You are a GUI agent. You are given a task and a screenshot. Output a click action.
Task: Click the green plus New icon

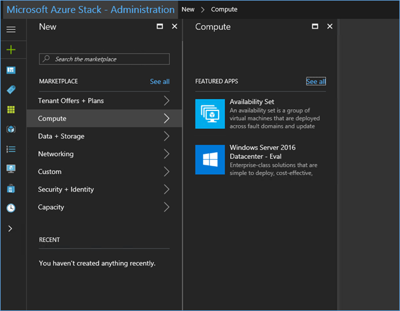click(x=11, y=50)
